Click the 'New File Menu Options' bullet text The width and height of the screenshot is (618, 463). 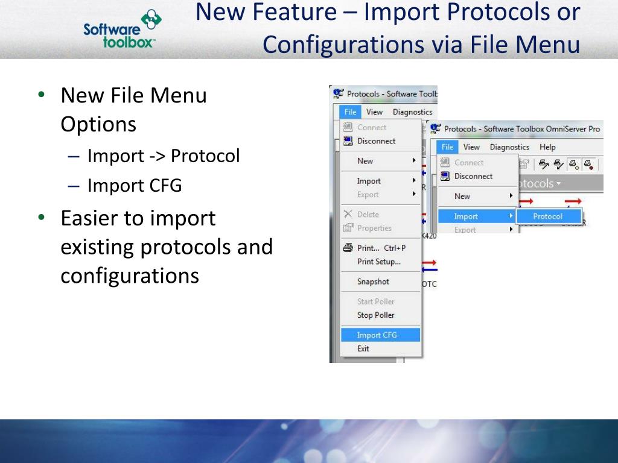[133, 110]
